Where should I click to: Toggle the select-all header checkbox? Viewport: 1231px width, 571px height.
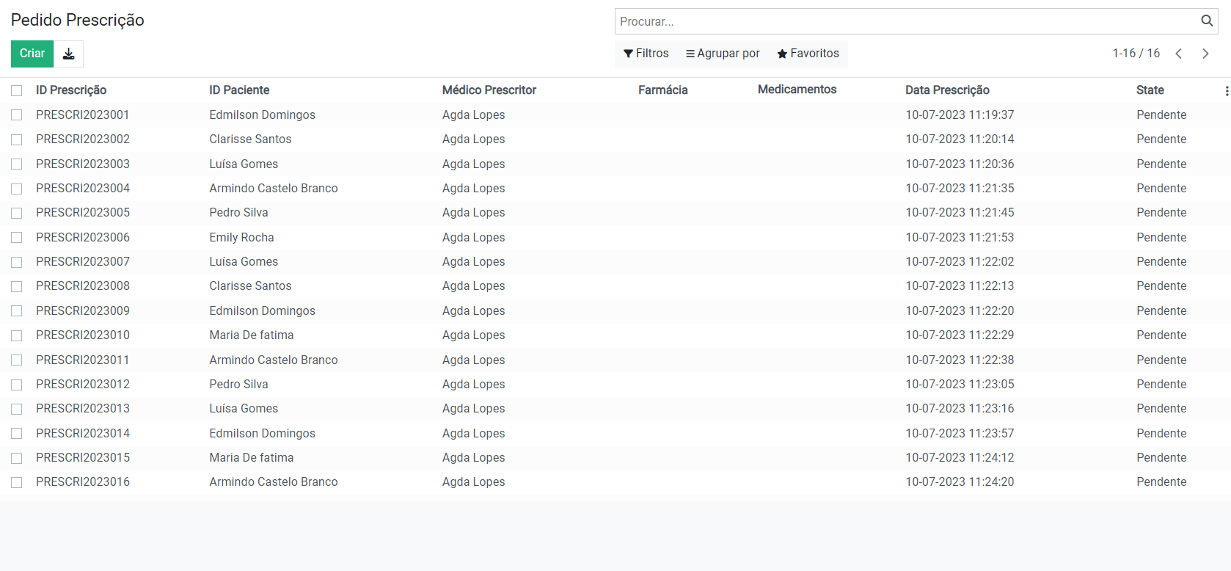tap(17, 90)
